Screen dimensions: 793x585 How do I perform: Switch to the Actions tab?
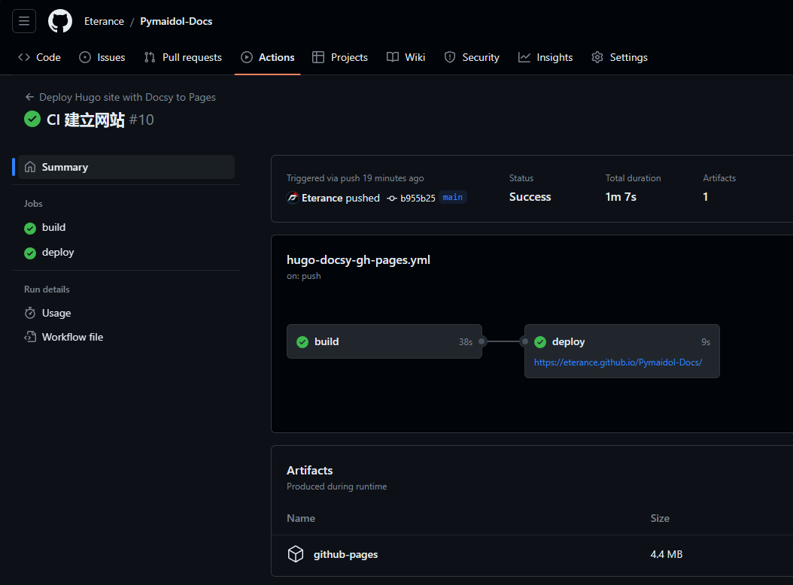click(267, 57)
